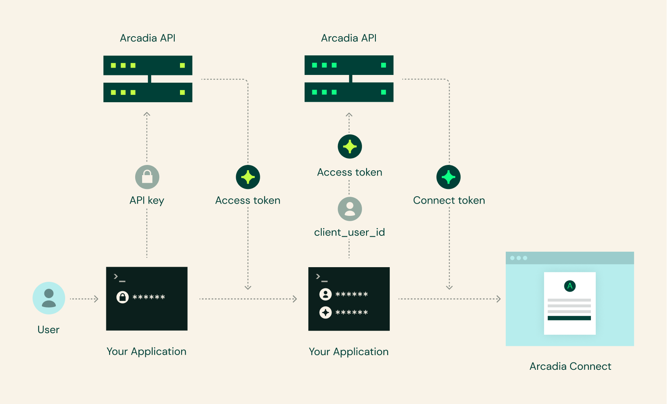Click the Connect token sparkle icon

pos(448,177)
